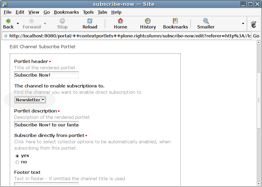Click the Reload page icon
Viewport: 262px width, 187px height.
point(90,21)
